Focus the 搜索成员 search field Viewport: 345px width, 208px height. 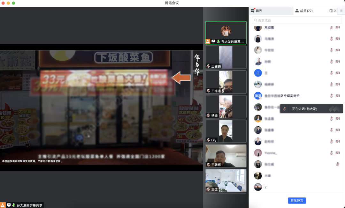coord(297,20)
